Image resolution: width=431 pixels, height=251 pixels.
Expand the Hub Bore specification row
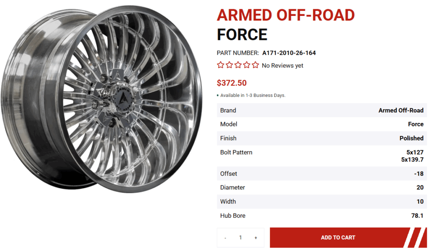pos(322,215)
